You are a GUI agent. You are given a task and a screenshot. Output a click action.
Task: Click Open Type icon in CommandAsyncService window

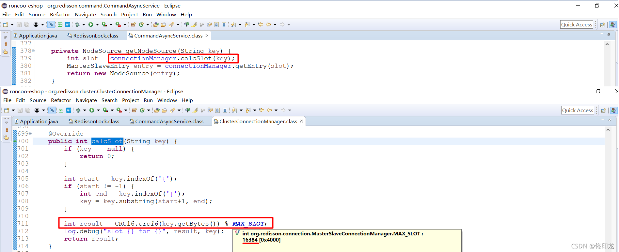(x=156, y=24)
